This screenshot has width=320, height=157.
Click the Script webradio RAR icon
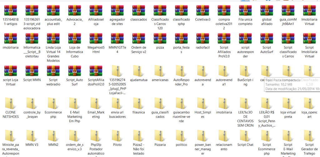click(53, 71)
